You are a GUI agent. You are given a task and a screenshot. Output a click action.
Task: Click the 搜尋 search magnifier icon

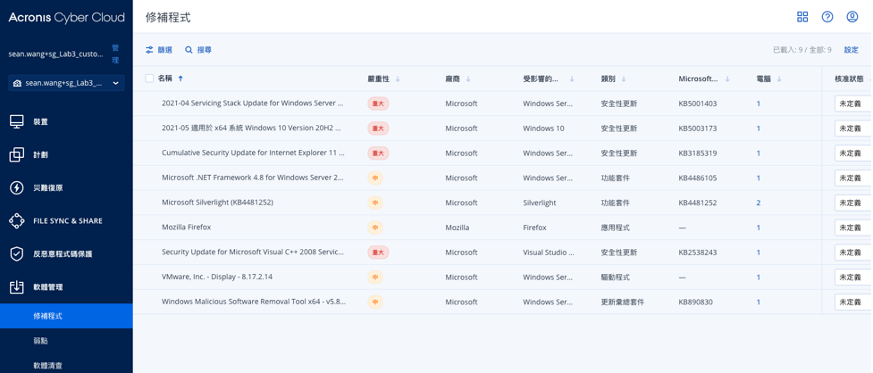(189, 50)
